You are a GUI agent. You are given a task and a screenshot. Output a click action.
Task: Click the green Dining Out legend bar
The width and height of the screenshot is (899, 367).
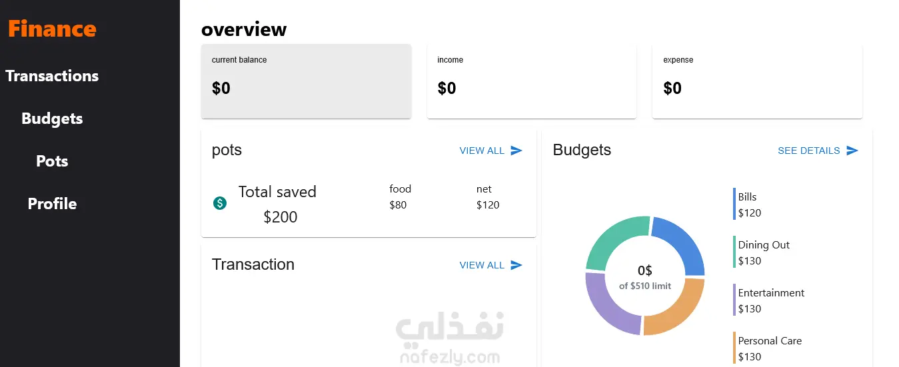point(734,252)
